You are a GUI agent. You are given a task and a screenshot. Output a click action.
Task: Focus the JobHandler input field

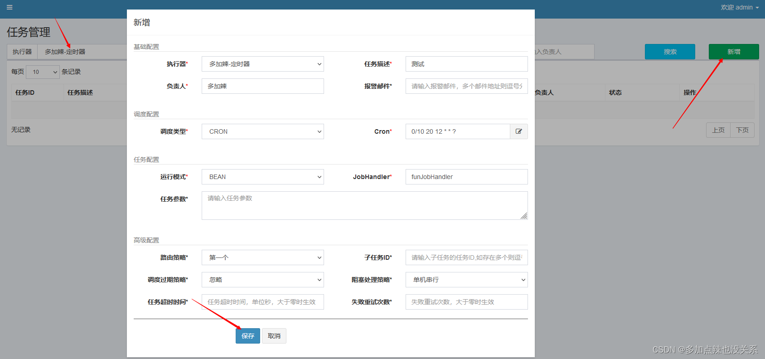[467, 177]
